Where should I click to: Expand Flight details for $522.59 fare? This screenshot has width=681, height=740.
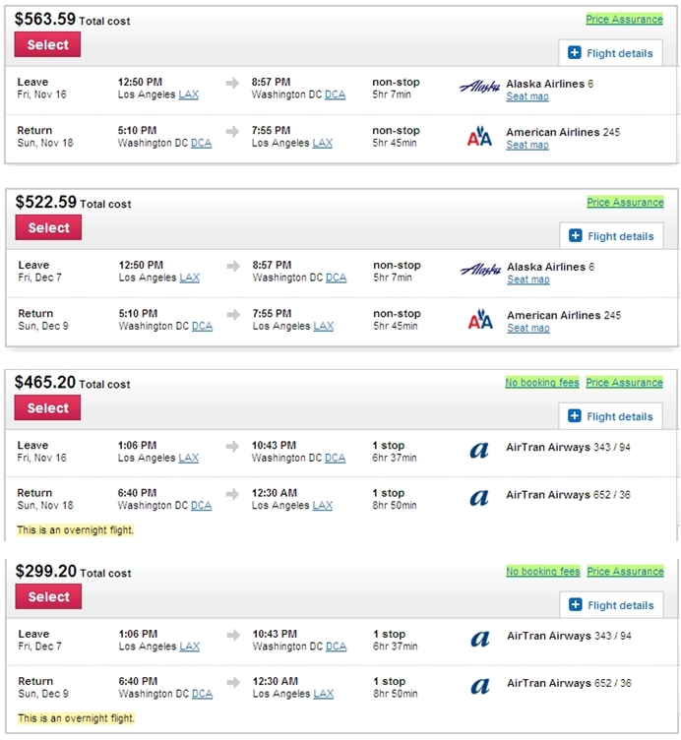[x=612, y=236]
